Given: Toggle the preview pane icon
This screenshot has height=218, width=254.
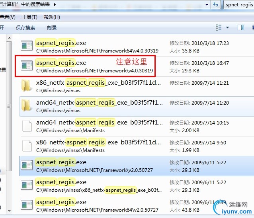Looking at the screenshot, I should pyautogui.click(x=241, y=27).
